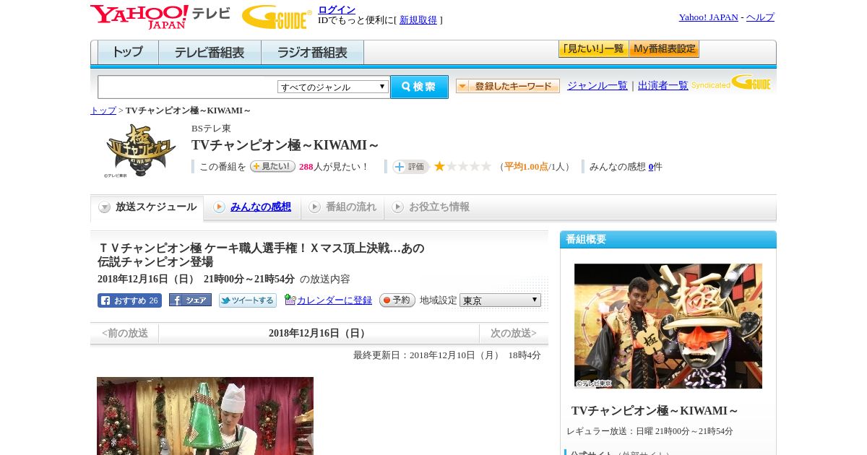The image size is (867, 455).
Task: Click the calendar icon beside カレンダーに登録
Action: 290,300
